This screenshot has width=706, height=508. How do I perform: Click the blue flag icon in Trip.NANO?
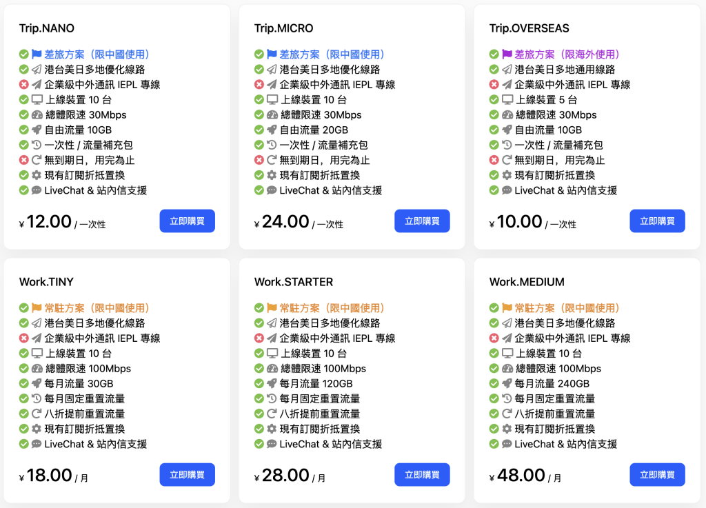(x=37, y=54)
